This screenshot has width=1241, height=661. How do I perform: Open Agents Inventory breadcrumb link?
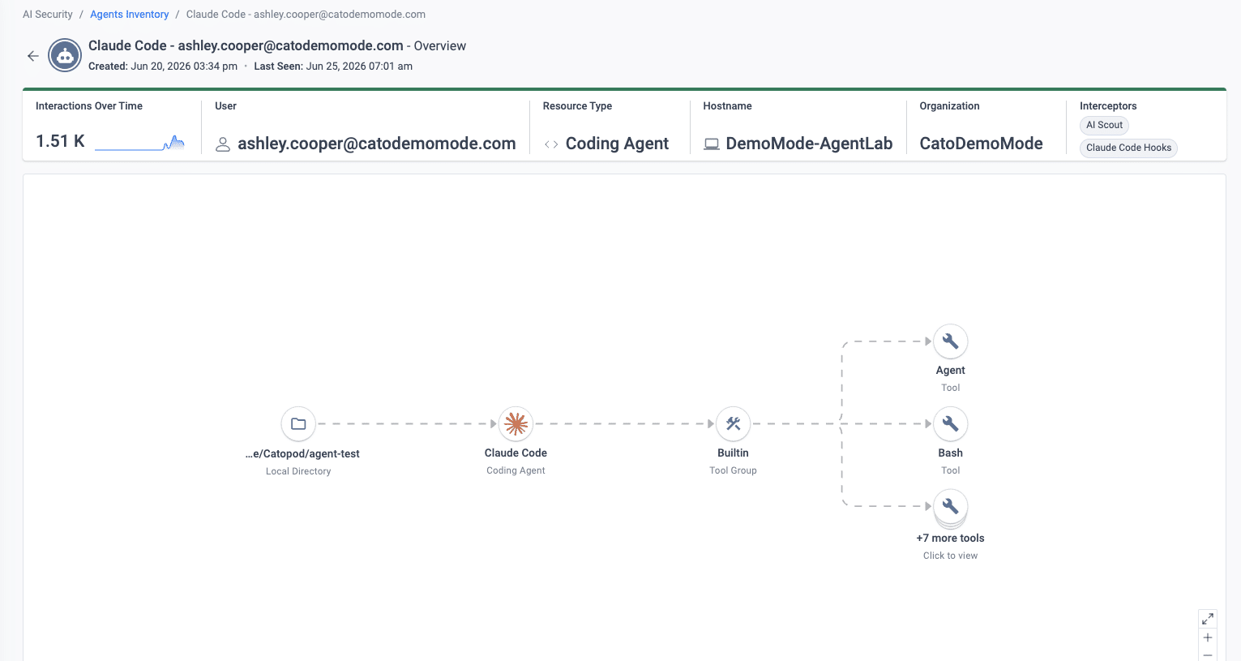coord(130,15)
